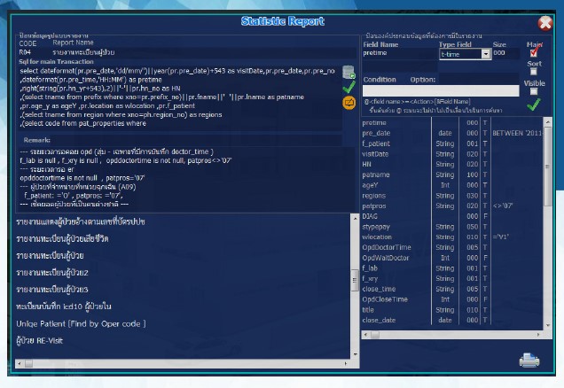Close the Statistic Report window
Screen dimensions: 564x388
coord(545,24)
